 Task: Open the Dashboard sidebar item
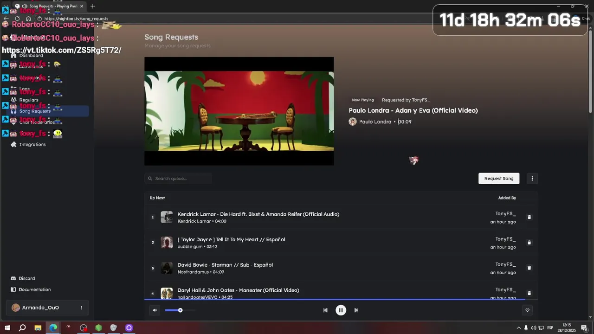31,55
